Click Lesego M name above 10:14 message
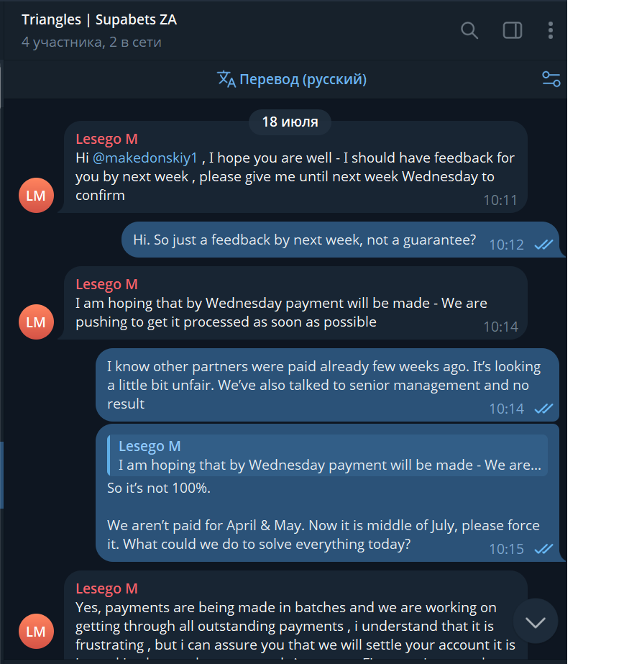The width and height of the screenshot is (624, 664). coord(106,284)
